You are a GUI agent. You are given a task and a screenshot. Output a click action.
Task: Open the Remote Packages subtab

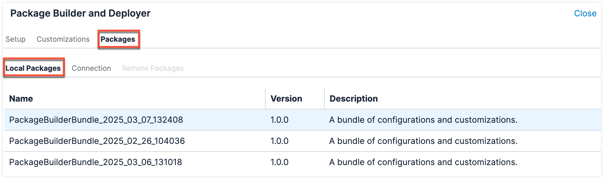click(153, 68)
